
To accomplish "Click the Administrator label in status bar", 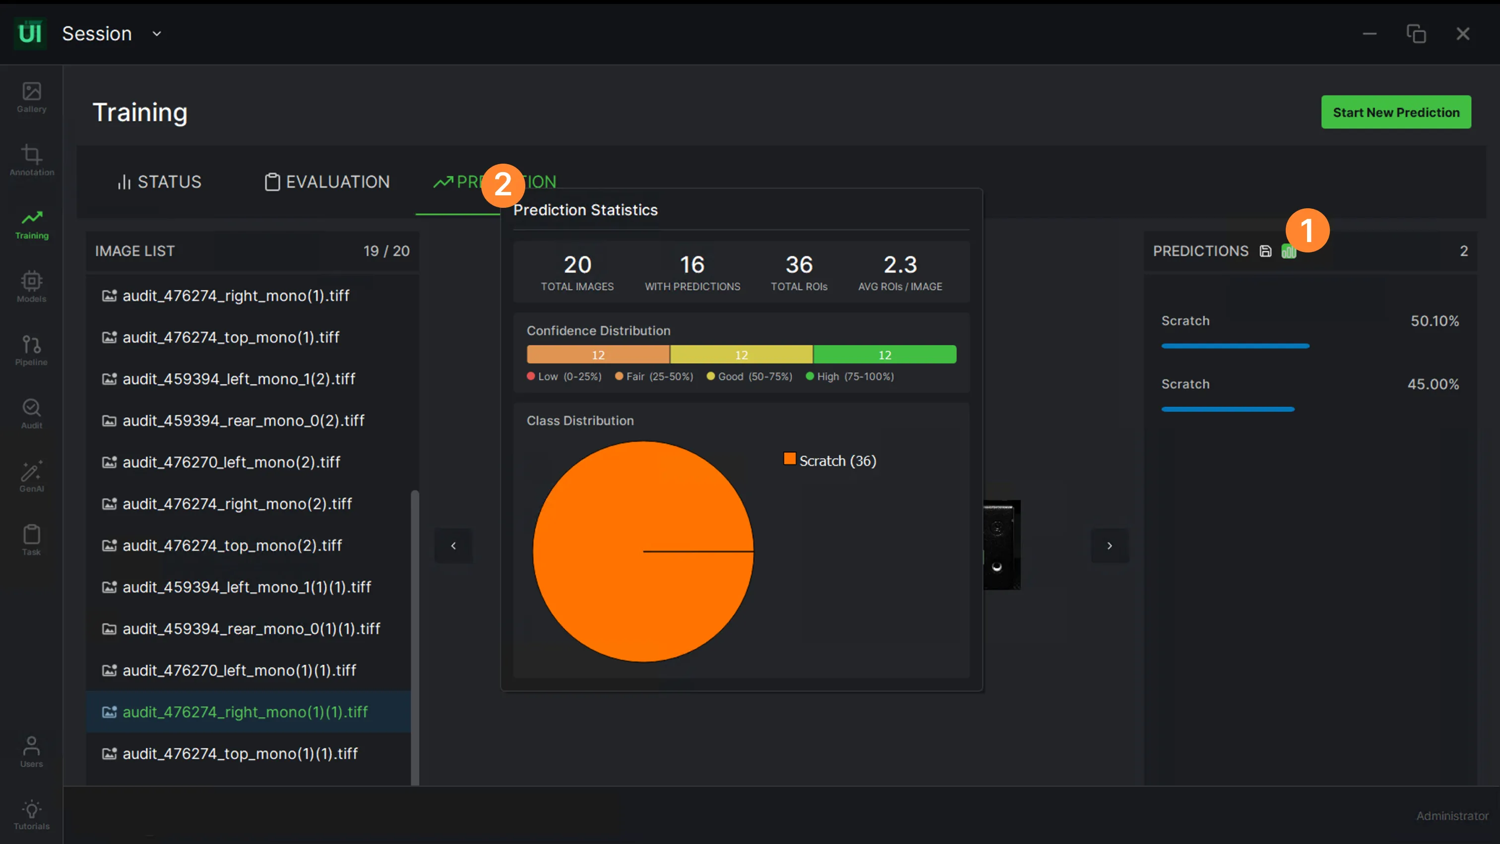I will (x=1452, y=816).
